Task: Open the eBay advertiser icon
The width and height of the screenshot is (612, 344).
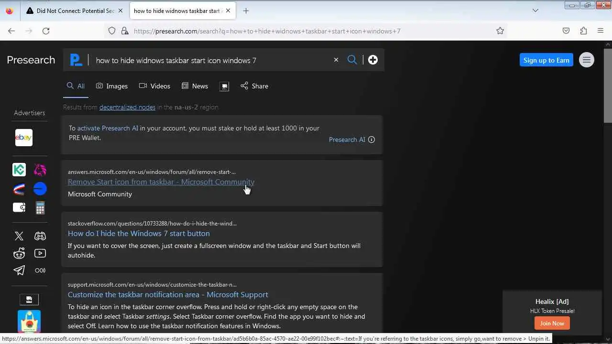Action: point(24,138)
